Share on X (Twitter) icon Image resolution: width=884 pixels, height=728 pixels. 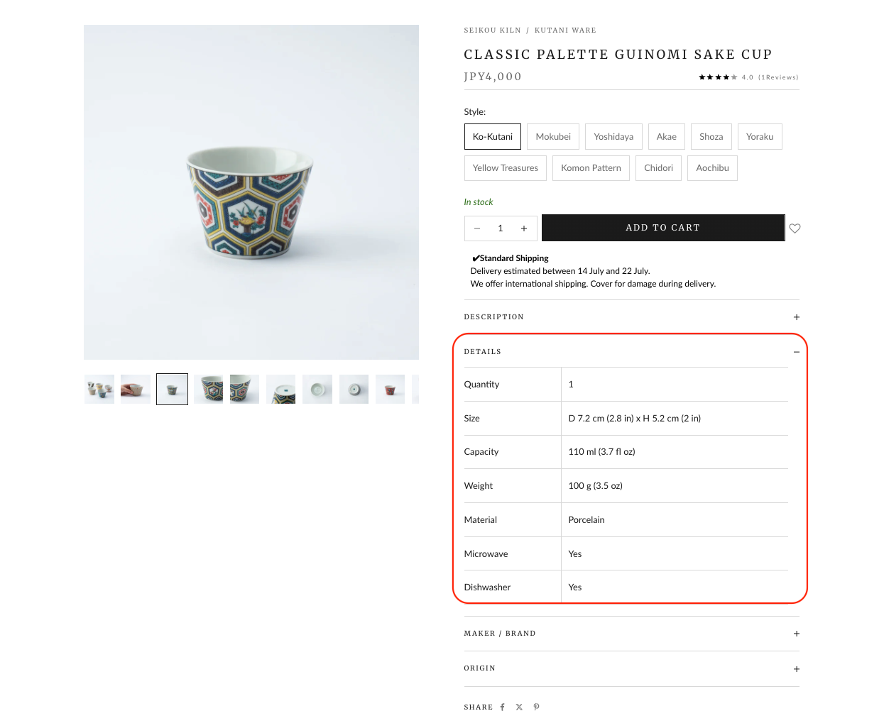pos(519,707)
